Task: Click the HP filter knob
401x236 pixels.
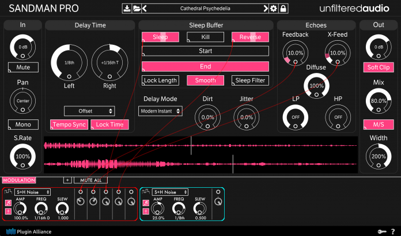Action: coord(338,117)
